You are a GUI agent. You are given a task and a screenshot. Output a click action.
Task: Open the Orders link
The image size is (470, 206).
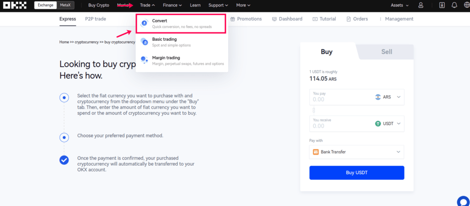(x=357, y=19)
